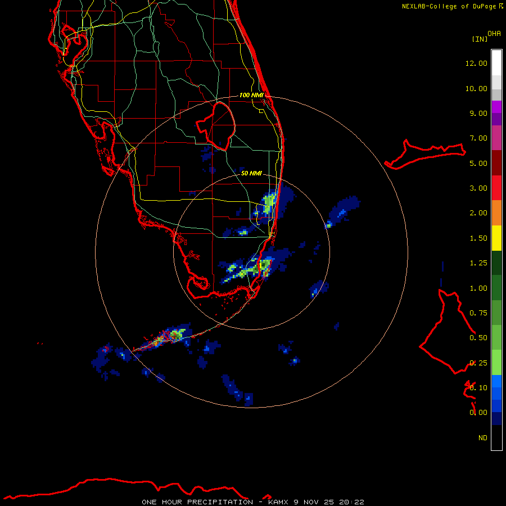The image size is (506, 506).
Task: Click the 2.00 legend value
Action: click(x=478, y=213)
